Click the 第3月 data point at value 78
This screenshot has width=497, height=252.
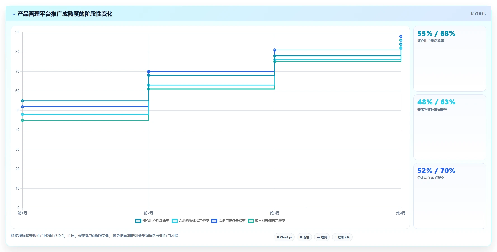(x=275, y=56)
